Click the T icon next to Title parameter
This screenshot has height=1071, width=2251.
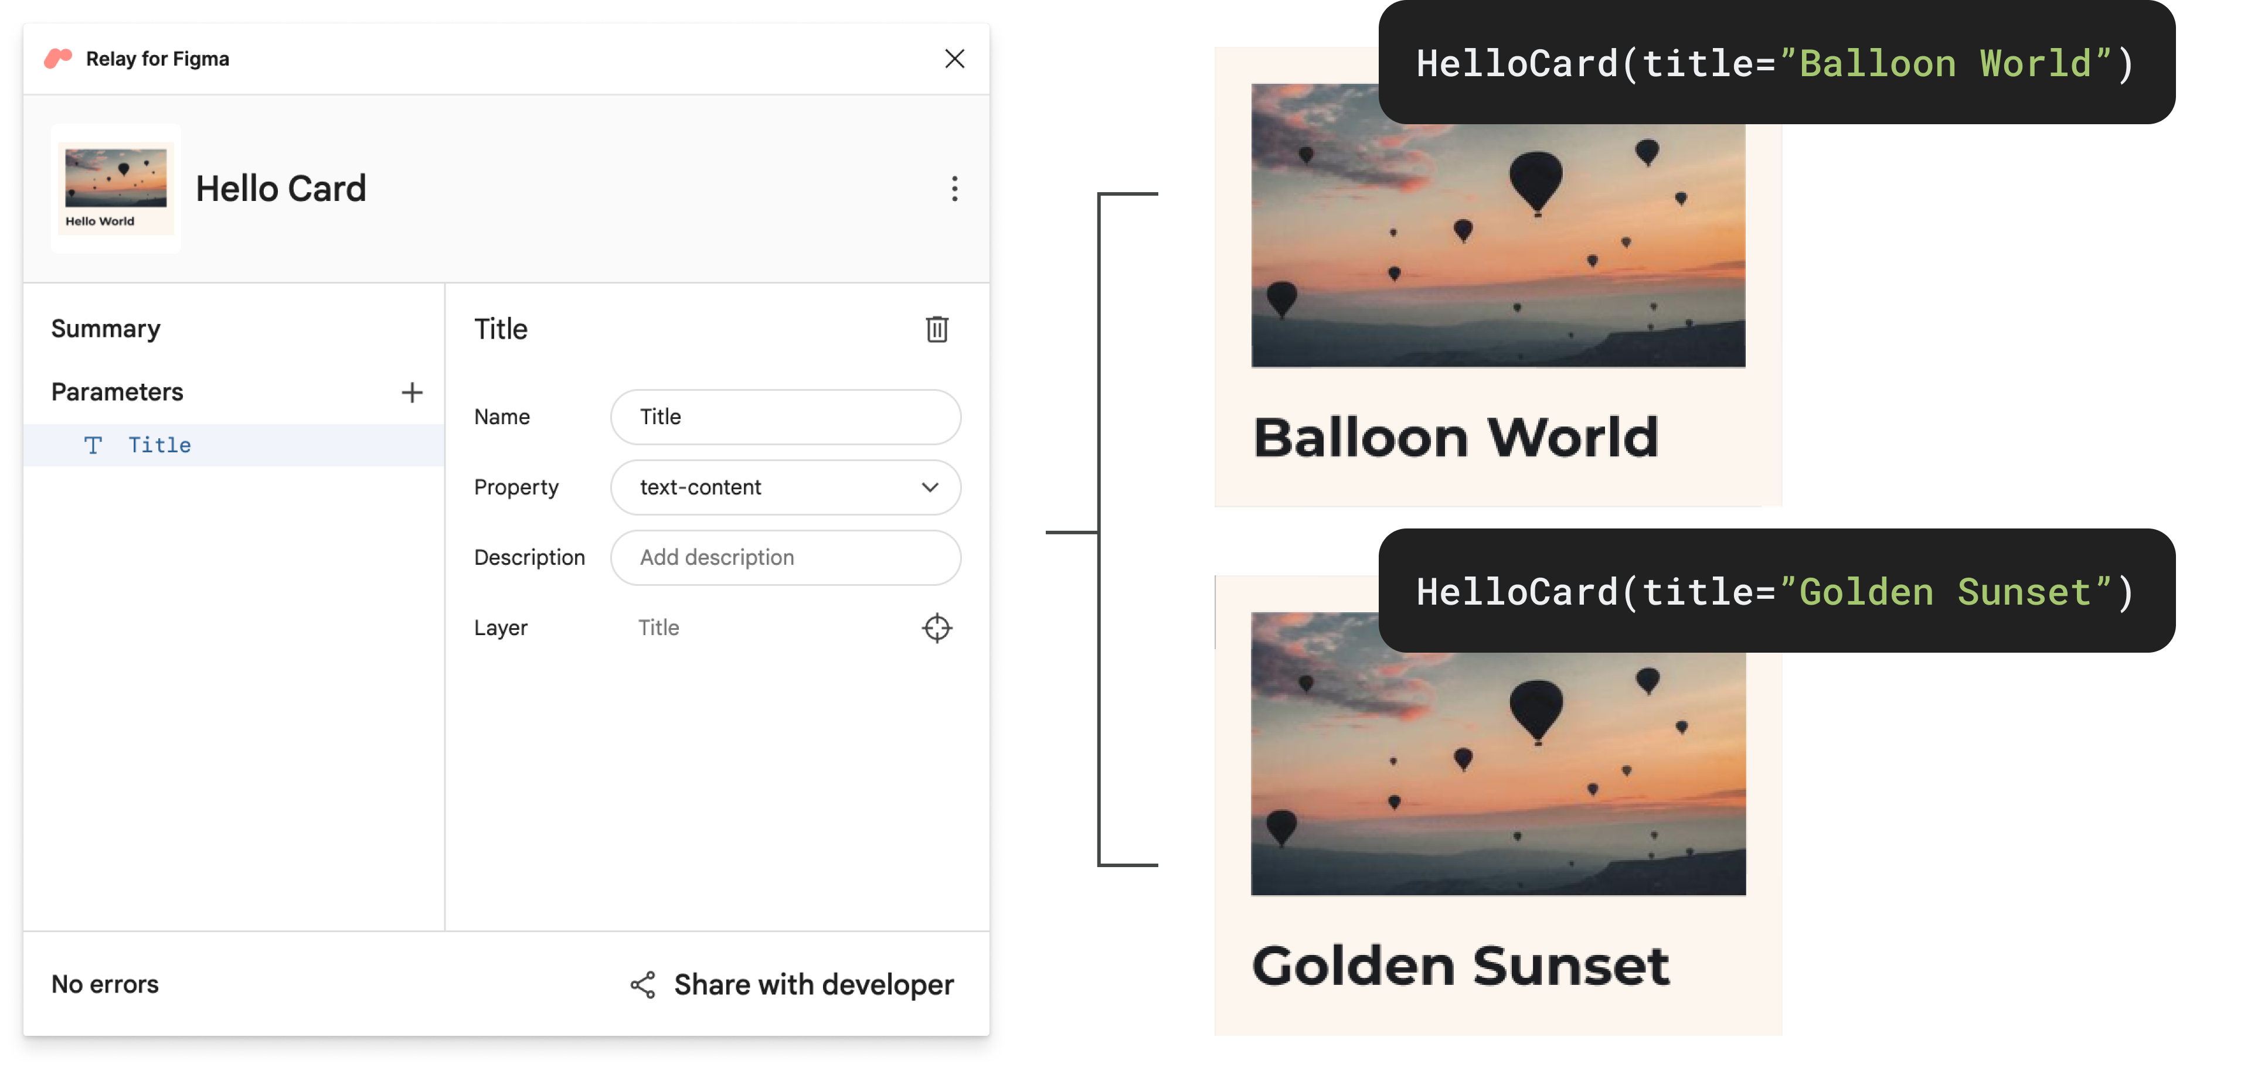pos(93,444)
